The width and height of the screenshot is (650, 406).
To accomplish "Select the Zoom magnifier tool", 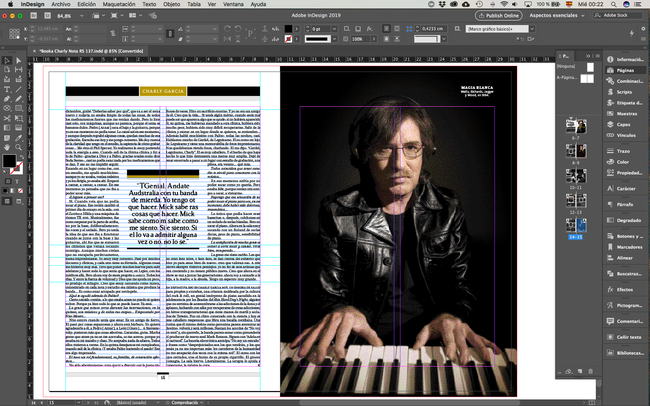I will coord(19,147).
